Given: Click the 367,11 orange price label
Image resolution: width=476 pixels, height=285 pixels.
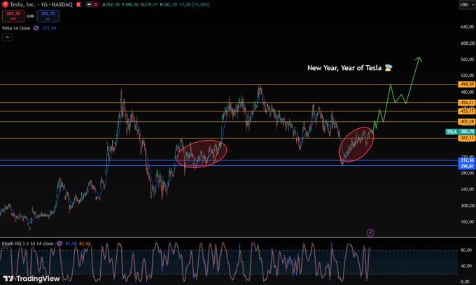Looking at the screenshot, I should coord(467,138).
